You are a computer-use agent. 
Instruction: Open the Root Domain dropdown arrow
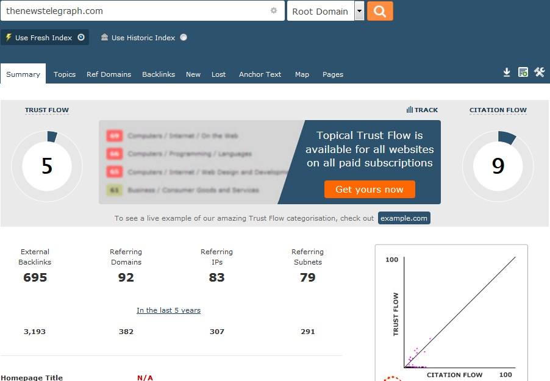click(x=359, y=11)
